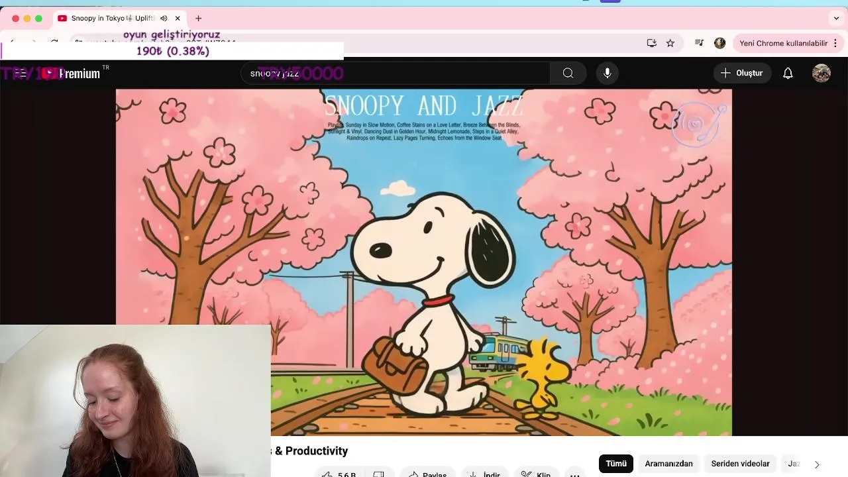Click Yeni Chrome kullanılabilir update button
The width and height of the screenshot is (848, 477).
coord(783,43)
